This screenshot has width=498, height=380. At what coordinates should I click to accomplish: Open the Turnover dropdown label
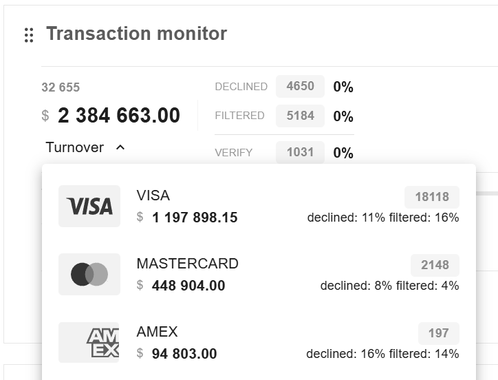pyautogui.click(x=75, y=147)
